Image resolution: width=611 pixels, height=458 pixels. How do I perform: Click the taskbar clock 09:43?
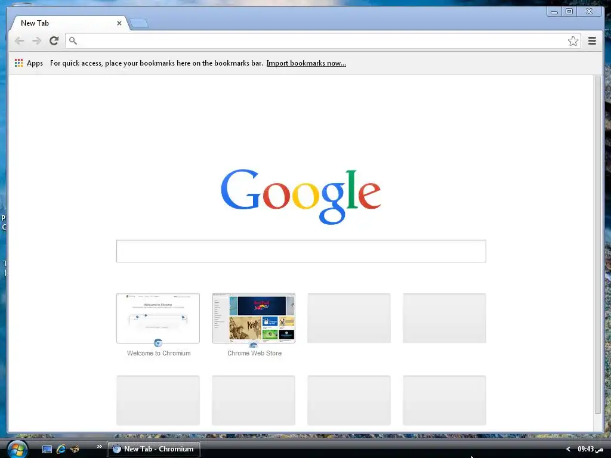(x=590, y=449)
